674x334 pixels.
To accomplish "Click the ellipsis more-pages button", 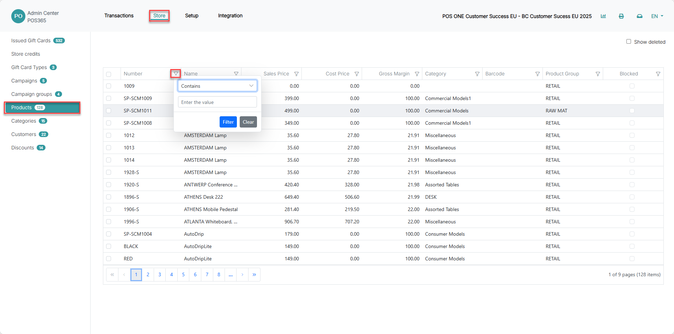I will 231,274.
